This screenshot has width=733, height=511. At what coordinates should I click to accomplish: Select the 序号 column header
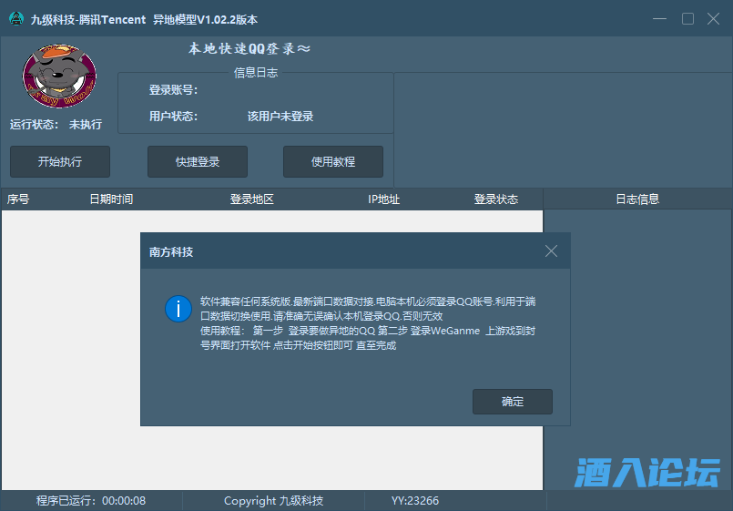pyautogui.click(x=18, y=199)
